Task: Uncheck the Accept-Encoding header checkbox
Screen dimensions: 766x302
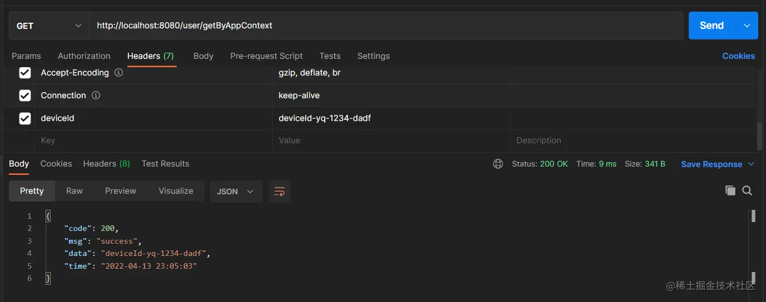Action: tap(25, 73)
